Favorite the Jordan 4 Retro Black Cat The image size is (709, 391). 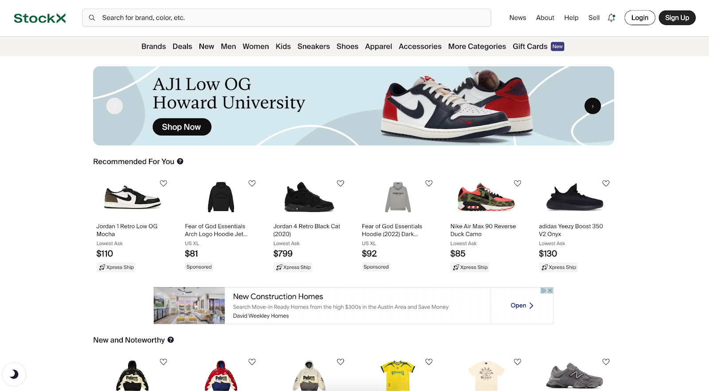(x=340, y=183)
